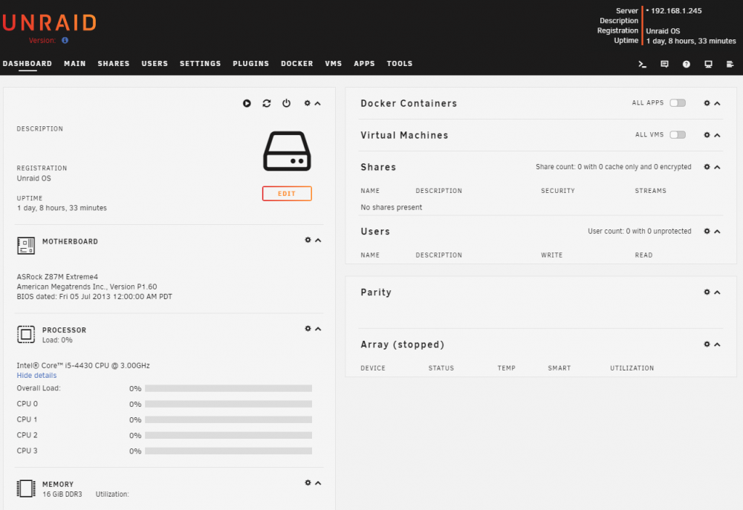Open Processor gear settings
The image size is (743, 510).
click(308, 329)
